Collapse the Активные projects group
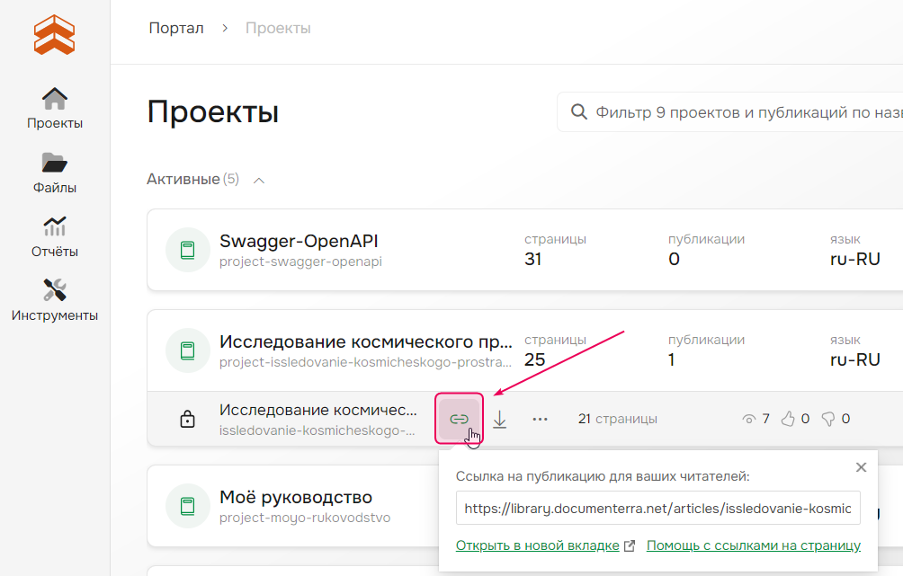 [259, 179]
